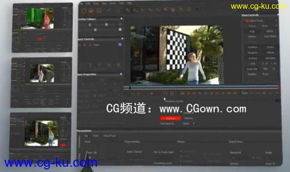Switch to the Track tab in Parameters
Viewport: 290px width, 172px height.
click(x=95, y=136)
